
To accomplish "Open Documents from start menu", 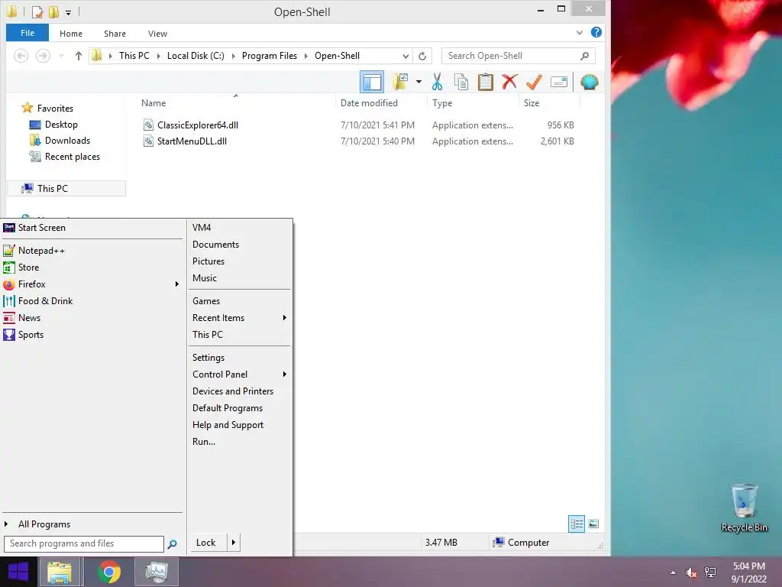I will click(240, 245).
